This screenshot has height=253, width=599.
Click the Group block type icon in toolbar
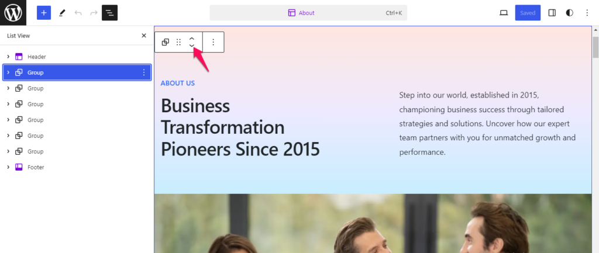pos(166,42)
